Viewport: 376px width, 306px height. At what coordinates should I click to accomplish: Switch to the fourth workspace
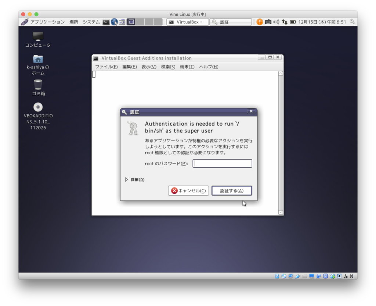click(158, 22)
